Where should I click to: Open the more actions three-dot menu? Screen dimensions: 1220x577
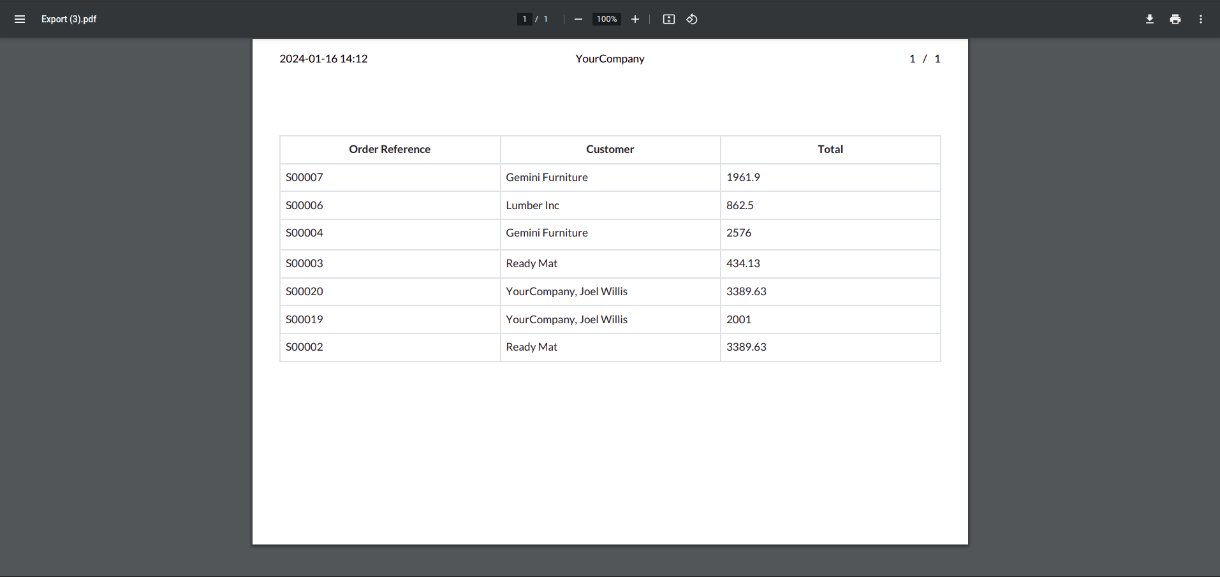click(1201, 19)
